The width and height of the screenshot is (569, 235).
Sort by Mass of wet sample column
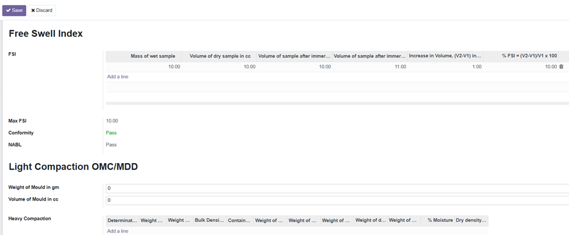(x=143, y=56)
